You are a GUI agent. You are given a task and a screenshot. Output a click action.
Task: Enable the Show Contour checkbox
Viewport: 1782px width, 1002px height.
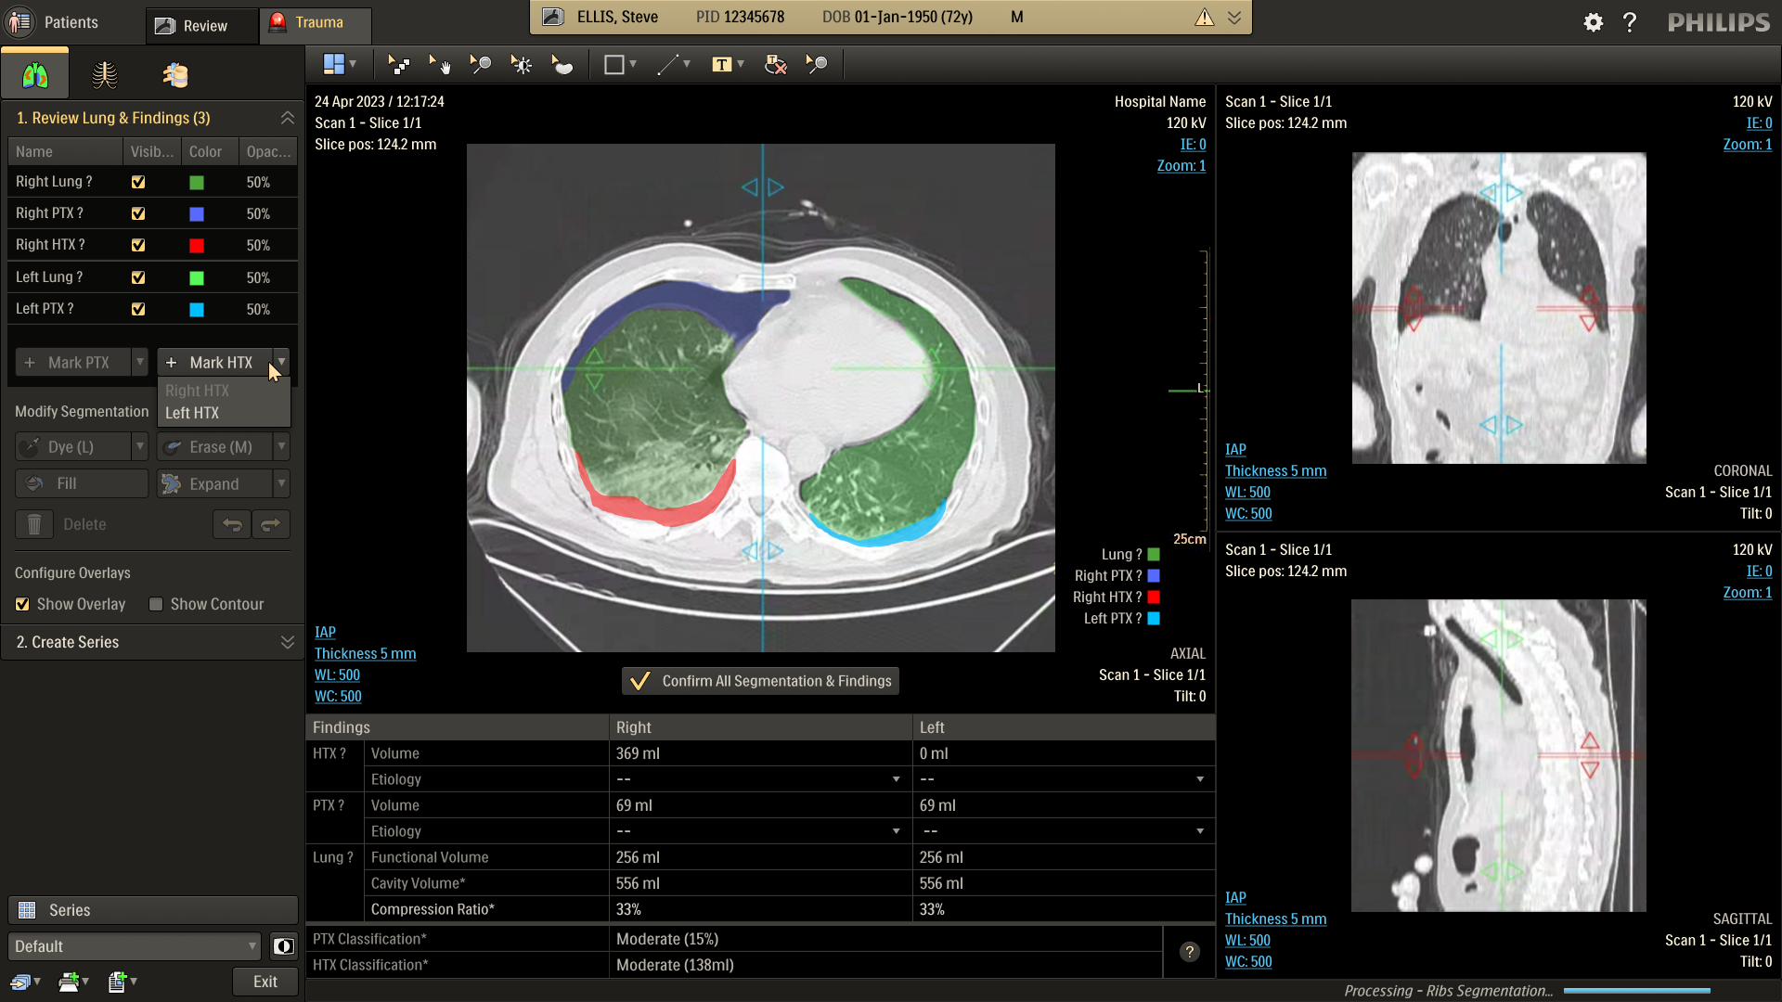tap(156, 605)
